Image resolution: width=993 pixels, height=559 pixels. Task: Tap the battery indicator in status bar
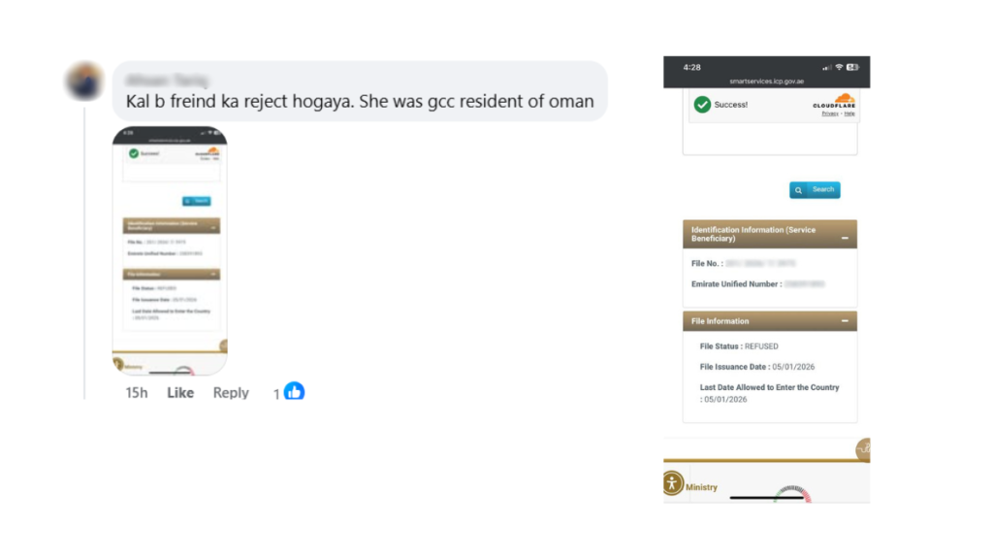852,67
